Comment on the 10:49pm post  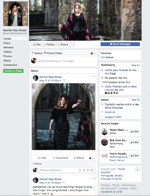click(x=61, y=158)
